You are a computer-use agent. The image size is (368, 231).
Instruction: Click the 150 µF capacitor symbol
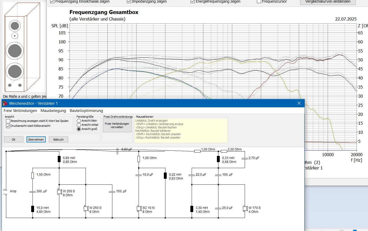(112, 192)
